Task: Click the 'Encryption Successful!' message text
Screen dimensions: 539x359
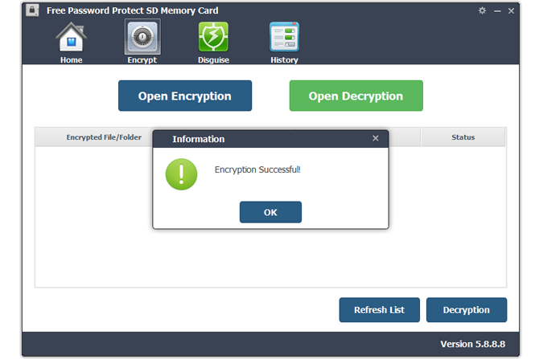Action: click(x=257, y=169)
